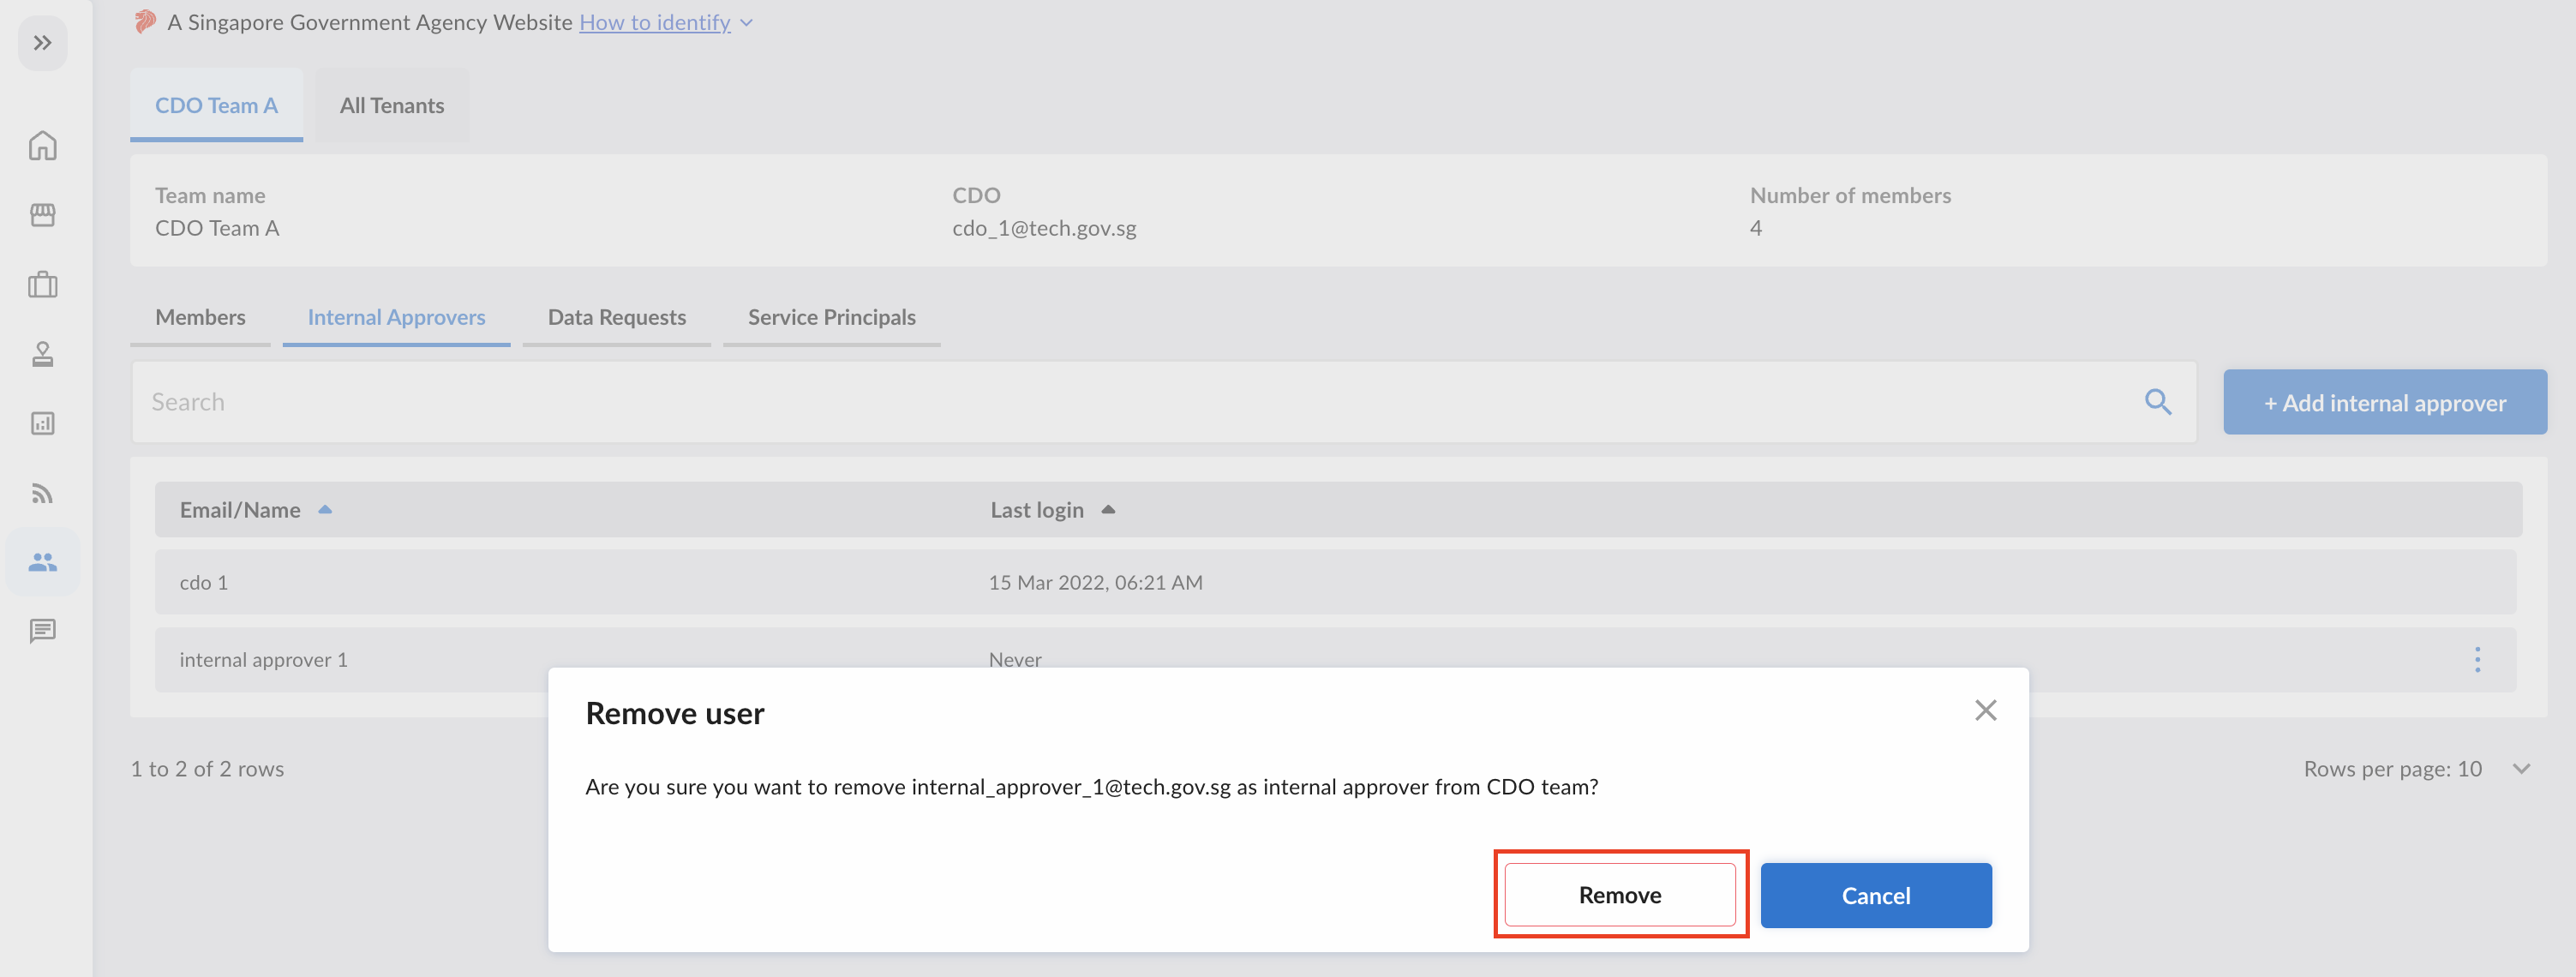This screenshot has height=977, width=2576.
Task: Open Rows per page dropdown
Action: click(2521, 769)
